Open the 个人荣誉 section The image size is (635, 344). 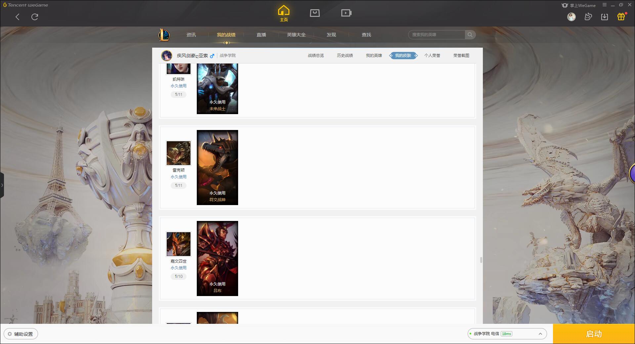pos(432,56)
